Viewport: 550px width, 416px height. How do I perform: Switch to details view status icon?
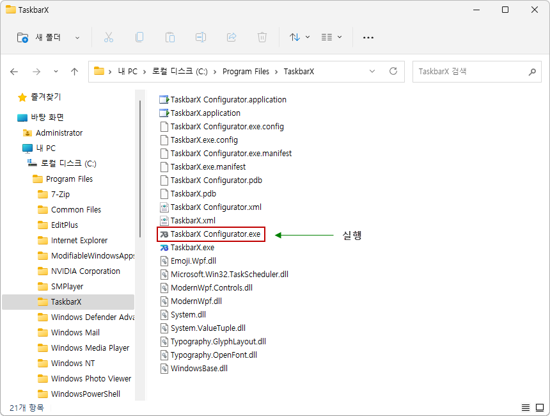tap(526, 408)
